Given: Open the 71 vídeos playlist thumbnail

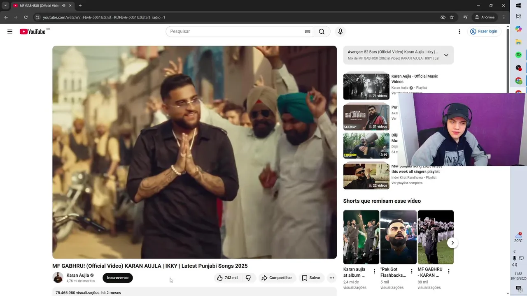Looking at the screenshot, I should [x=366, y=87].
